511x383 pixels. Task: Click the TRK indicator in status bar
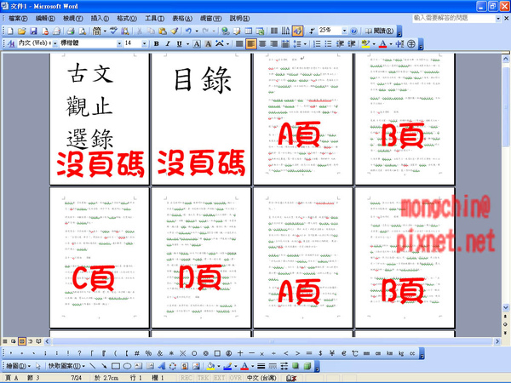[203, 378]
